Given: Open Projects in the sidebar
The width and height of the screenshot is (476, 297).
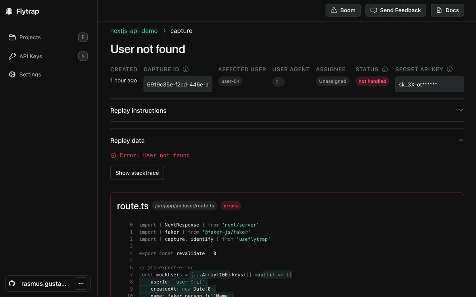Looking at the screenshot, I should (30, 37).
